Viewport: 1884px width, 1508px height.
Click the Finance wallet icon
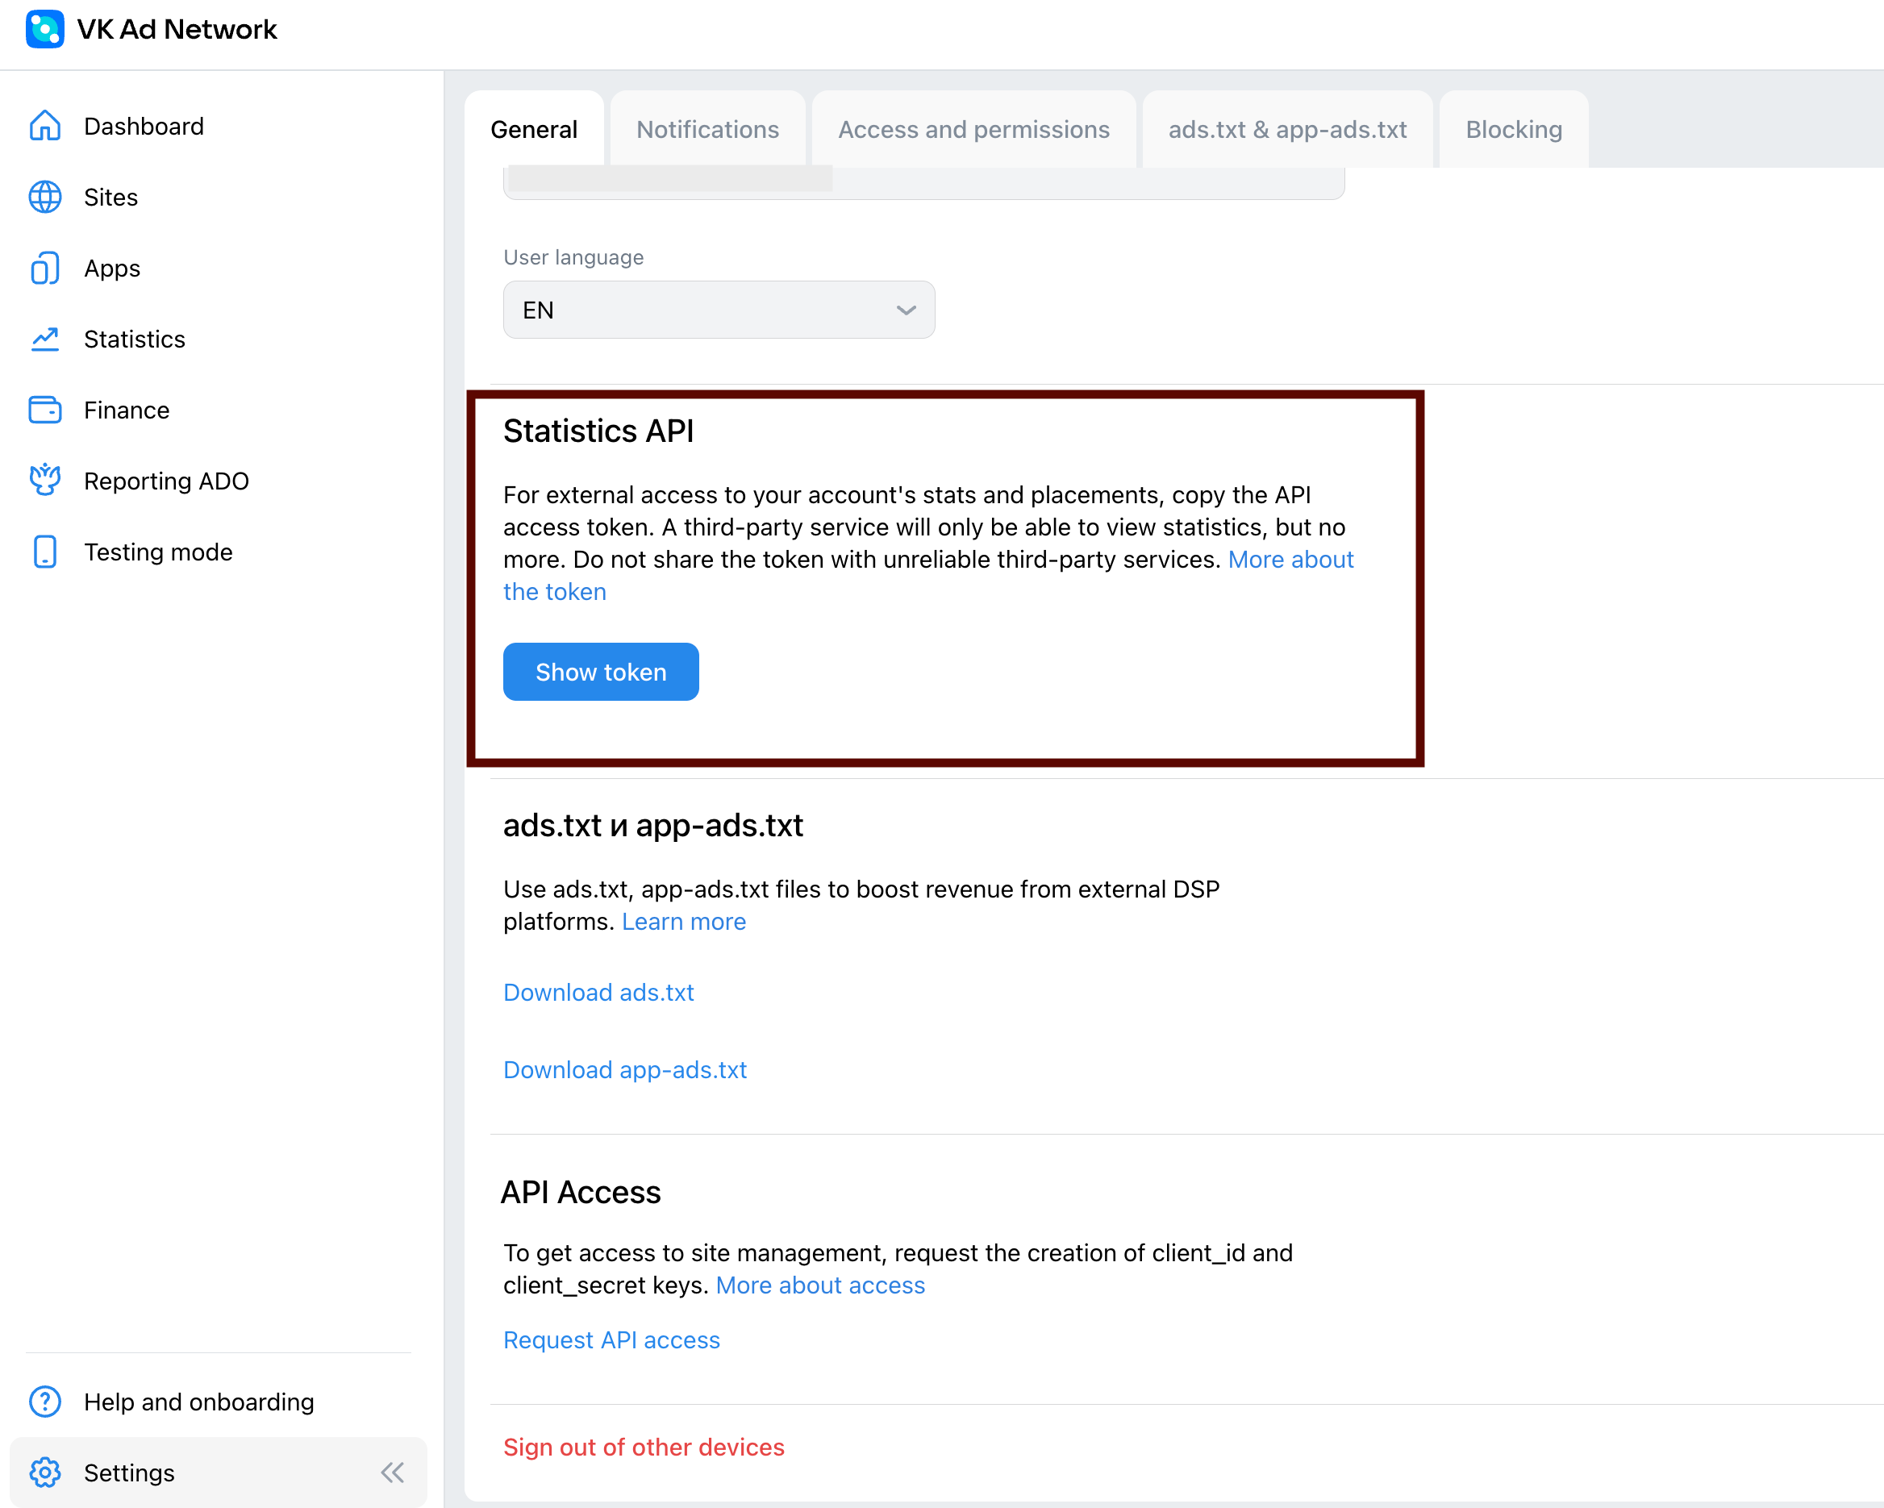(x=44, y=410)
